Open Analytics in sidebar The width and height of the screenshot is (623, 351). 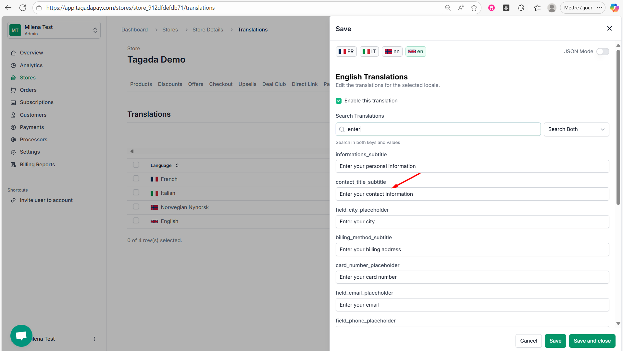(31, 65)
